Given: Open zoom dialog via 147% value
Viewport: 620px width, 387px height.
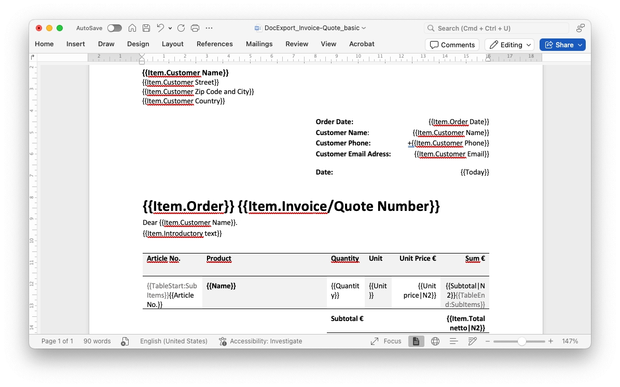Looking at the screenshot, I should coord(570,341).
